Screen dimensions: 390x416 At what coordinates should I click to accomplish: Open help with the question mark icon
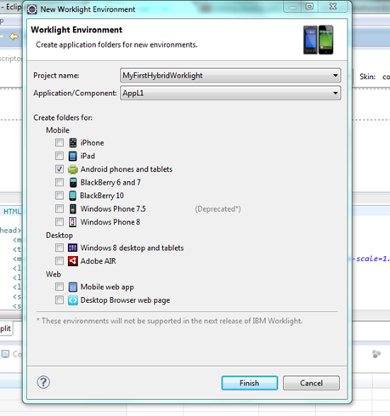pyautogui.click(x=43, y=382)
